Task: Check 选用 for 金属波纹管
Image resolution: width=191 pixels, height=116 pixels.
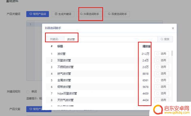Action: tap(162, 80)
